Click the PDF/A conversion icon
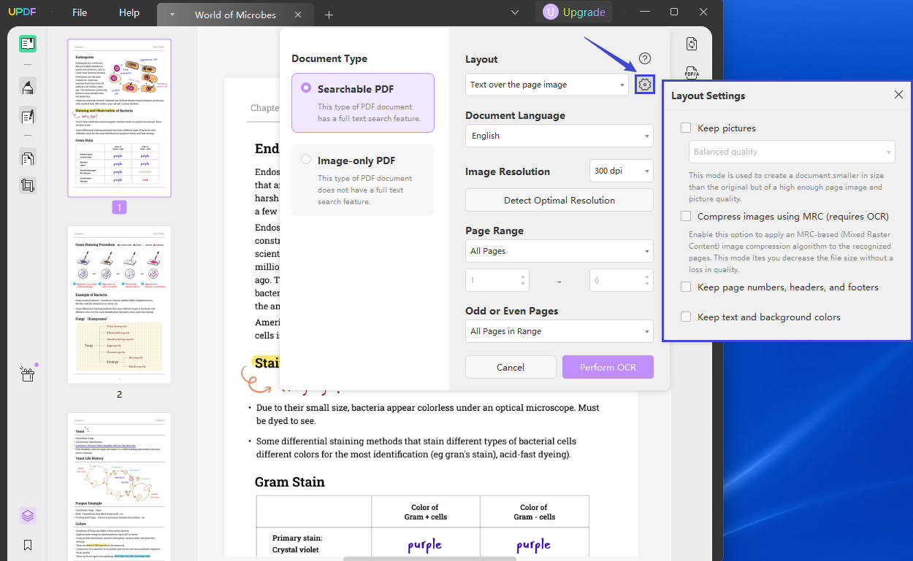Screen dimensions: 913x561 (x=691, y=73)
